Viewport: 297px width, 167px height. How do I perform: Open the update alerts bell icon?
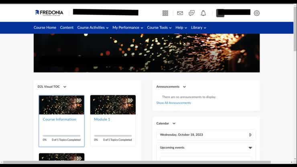[x=203, y=13]
